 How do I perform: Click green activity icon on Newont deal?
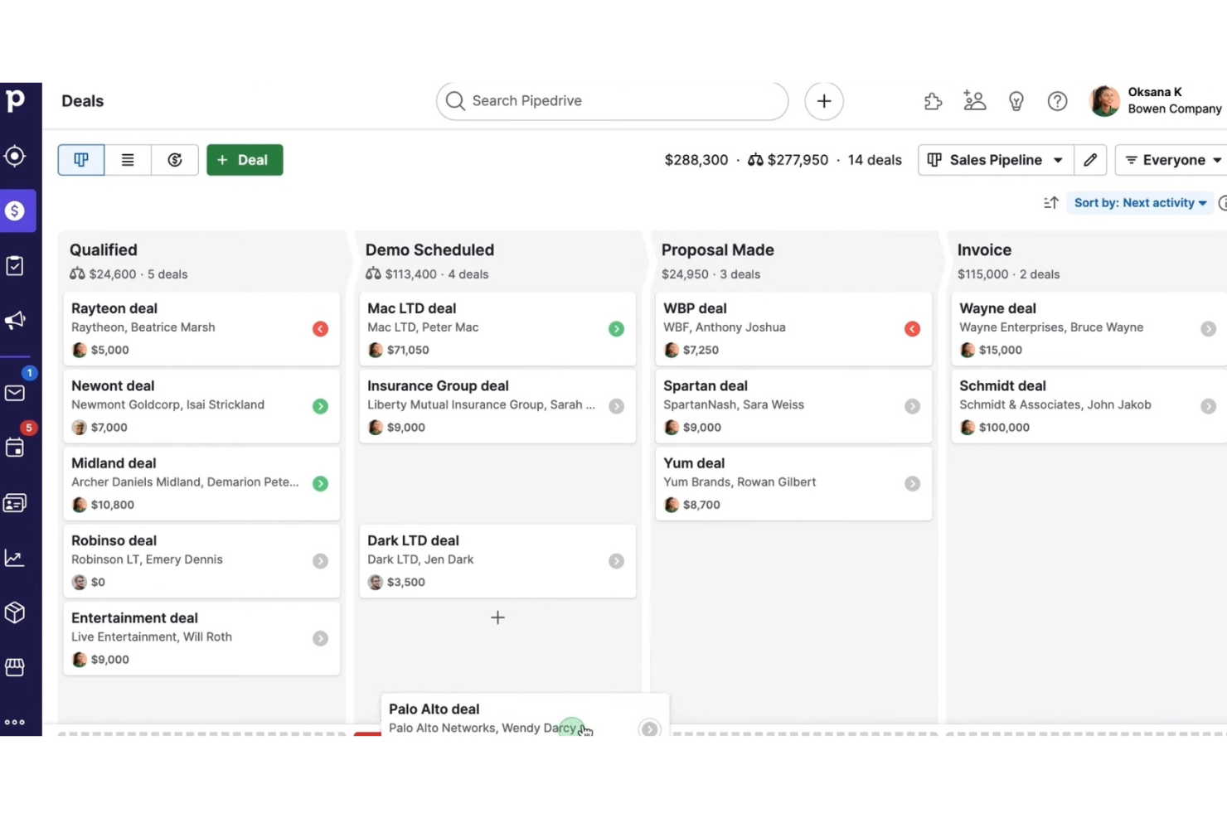(320, 406)
